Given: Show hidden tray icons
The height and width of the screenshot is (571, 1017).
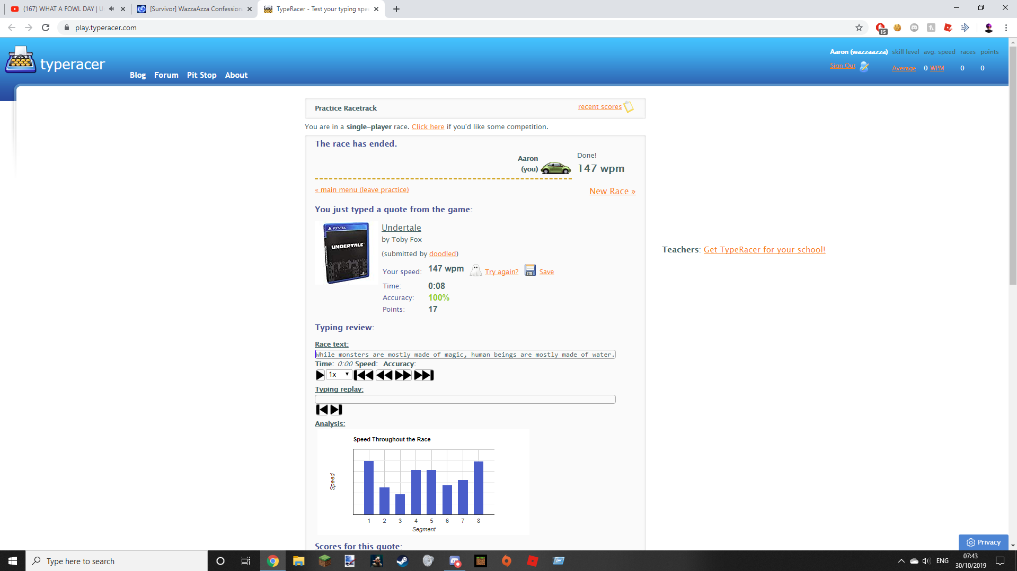Looking at the screenshot, I should [901, 561].
